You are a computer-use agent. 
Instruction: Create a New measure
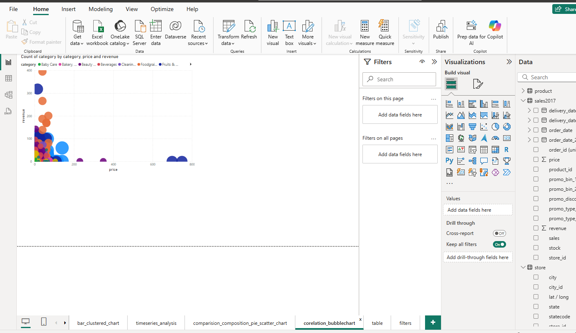coord(365,33)
